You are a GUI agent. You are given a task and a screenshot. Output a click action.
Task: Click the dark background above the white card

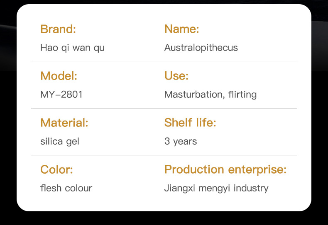[164, 2]
